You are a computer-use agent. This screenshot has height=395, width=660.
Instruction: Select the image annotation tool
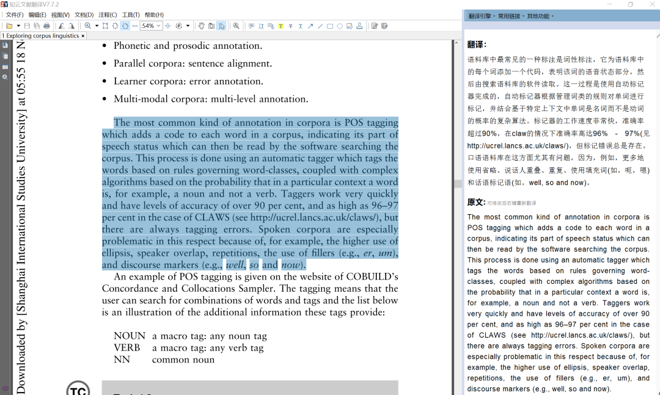(x=350, y=26)
